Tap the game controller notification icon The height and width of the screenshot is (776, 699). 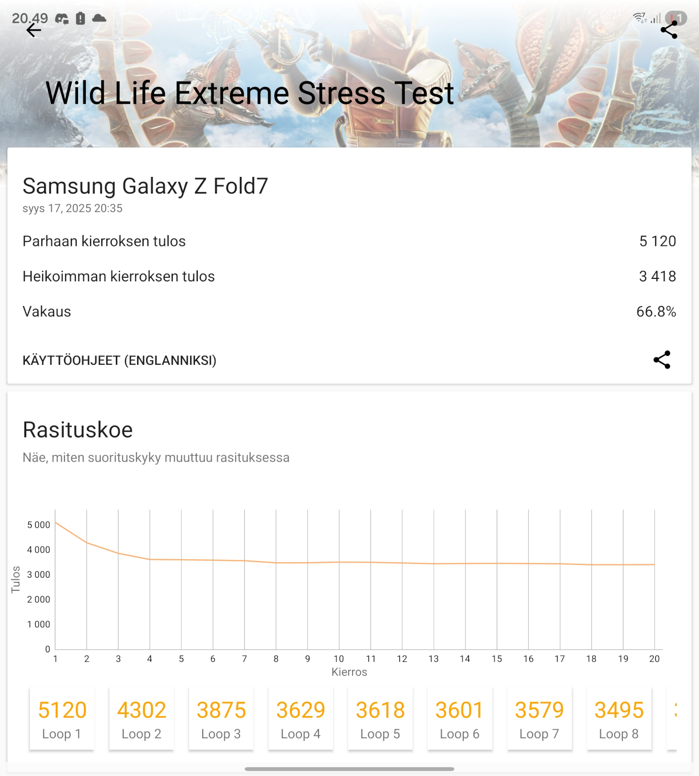tap(62, 18)
